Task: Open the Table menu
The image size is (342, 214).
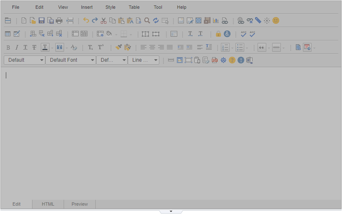Action: 134,7
